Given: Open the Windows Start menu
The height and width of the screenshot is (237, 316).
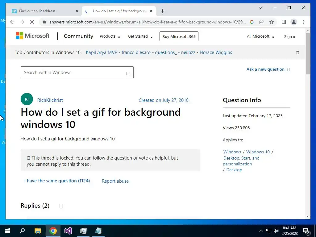Looking at the screenshot, I should point(7,231).
